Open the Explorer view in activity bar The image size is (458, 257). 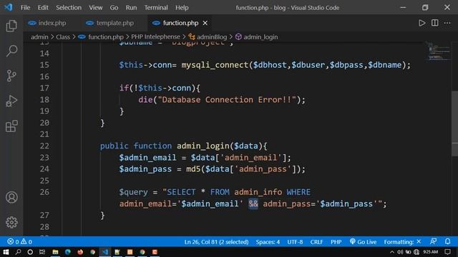[11, 26]
